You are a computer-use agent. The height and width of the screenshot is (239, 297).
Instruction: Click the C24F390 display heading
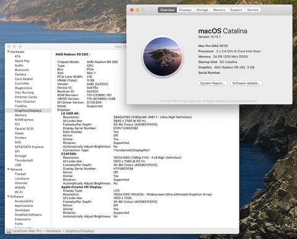click(69, 154)
